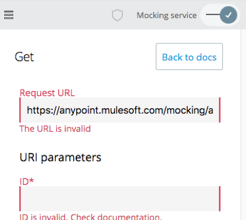Click the "ID is invalid" error message
The image size is (246, 220).
tap(91, 217)
